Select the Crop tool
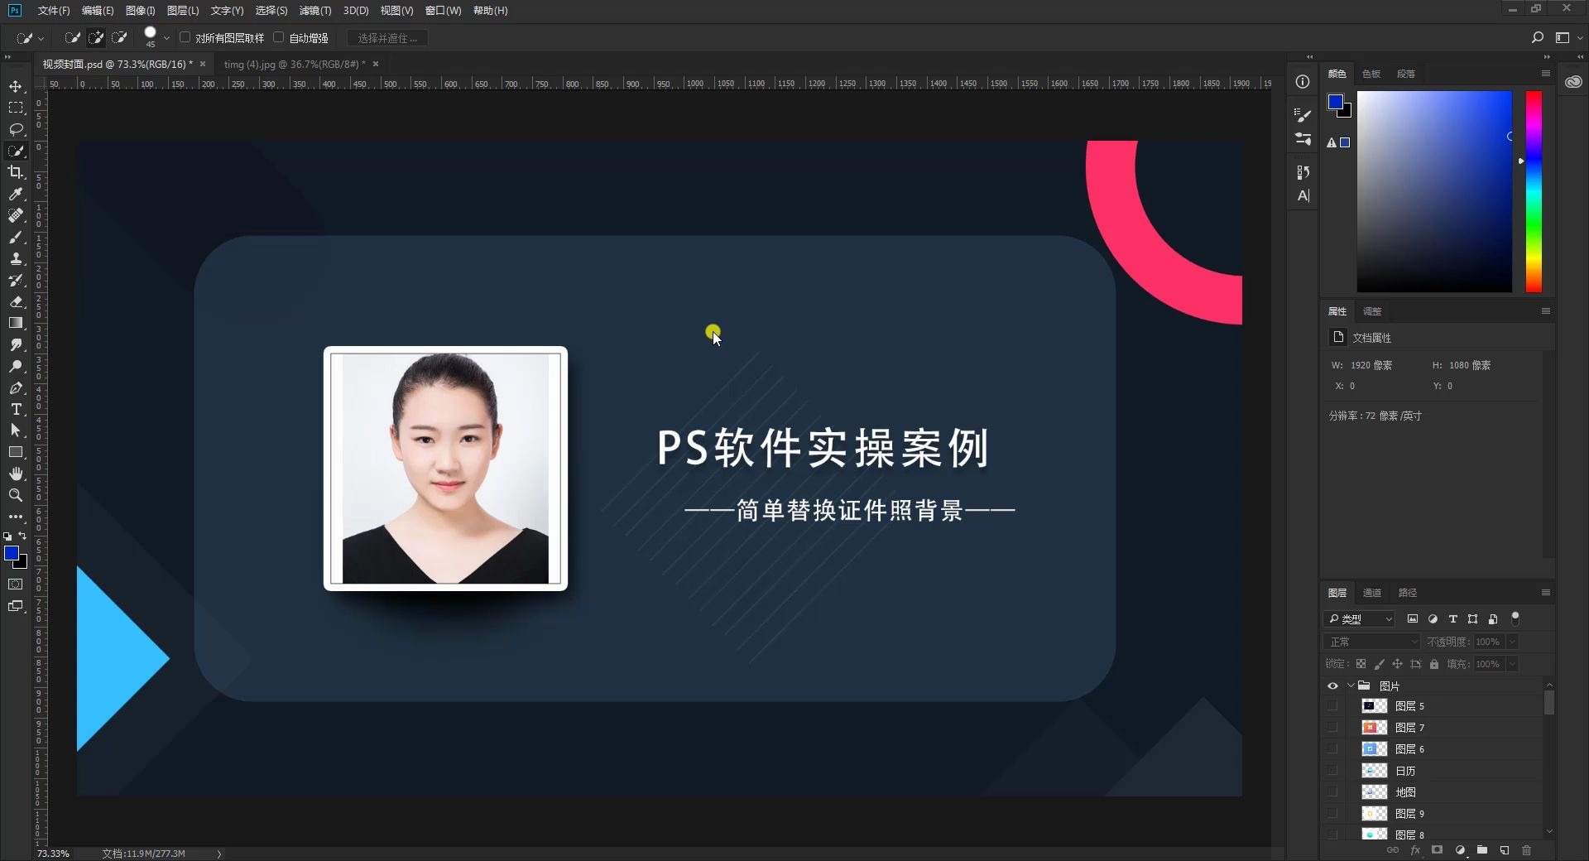Viewport: 1589px width, 861px height. click(17, 173)
